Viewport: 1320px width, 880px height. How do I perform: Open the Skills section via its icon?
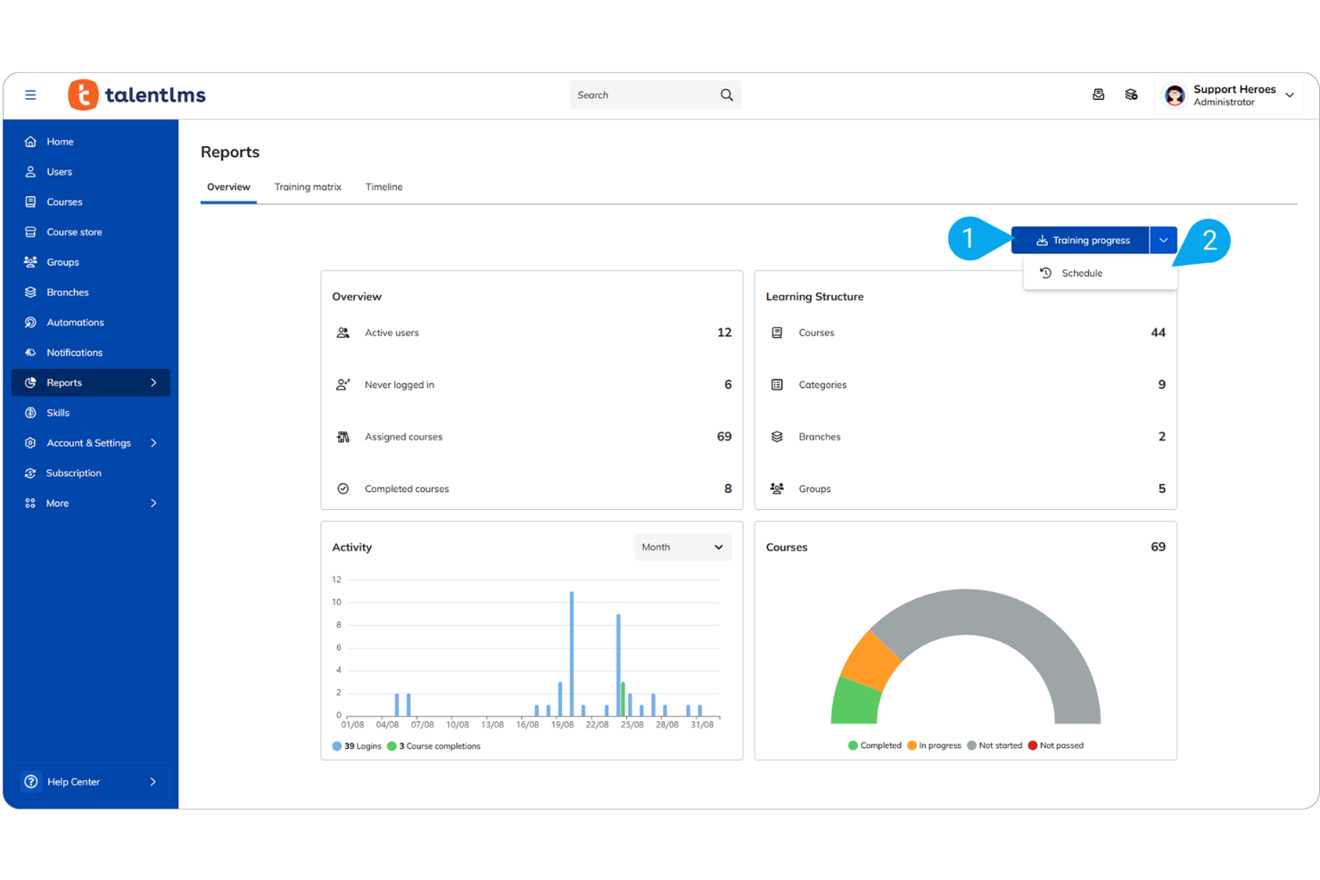pyautogui.click(x=30, y=412)
